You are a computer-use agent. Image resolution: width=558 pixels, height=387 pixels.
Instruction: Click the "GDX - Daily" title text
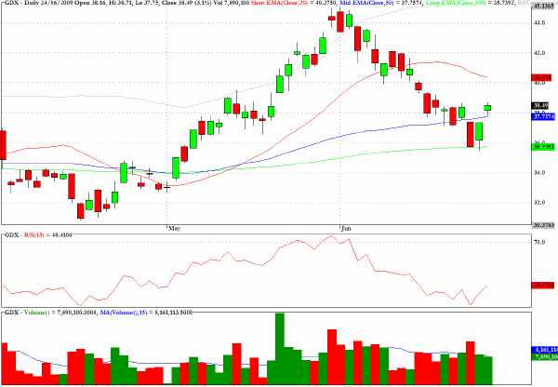[x=20, y=3]
